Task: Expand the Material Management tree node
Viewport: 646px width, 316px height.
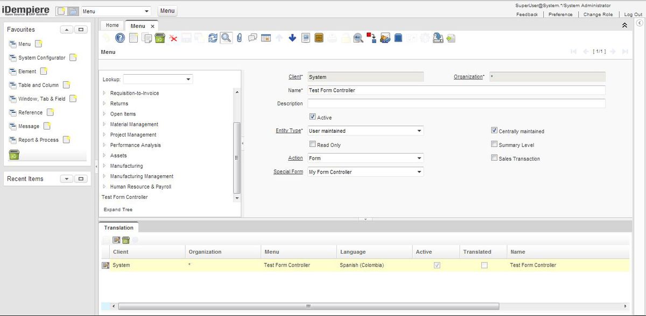Action: (104, 124)
